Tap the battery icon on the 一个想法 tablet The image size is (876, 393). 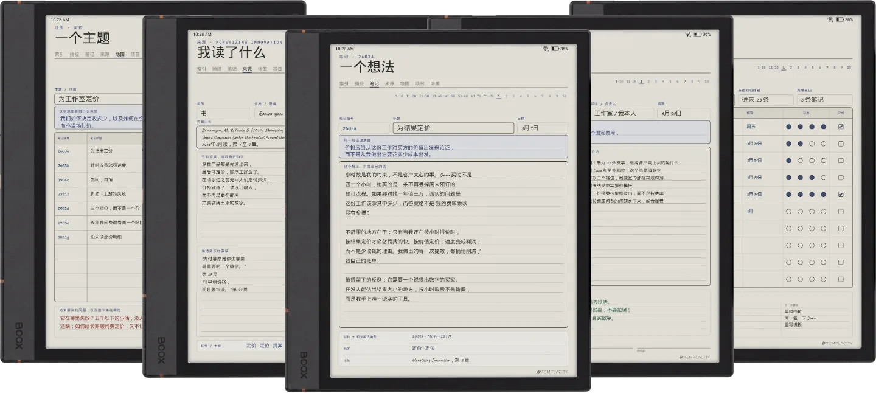pos(555,49)
